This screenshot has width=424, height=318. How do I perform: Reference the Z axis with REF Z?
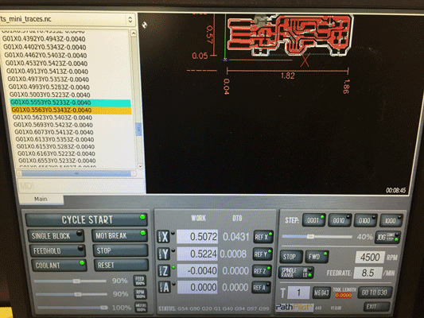click(262, 271)
